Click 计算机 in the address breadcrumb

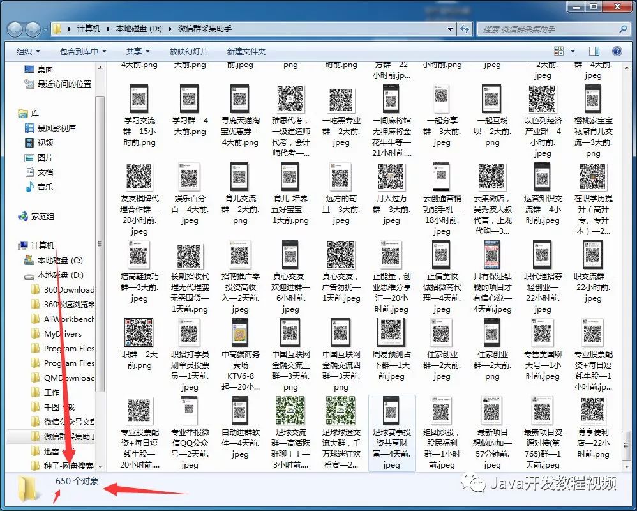pos(89,29)
